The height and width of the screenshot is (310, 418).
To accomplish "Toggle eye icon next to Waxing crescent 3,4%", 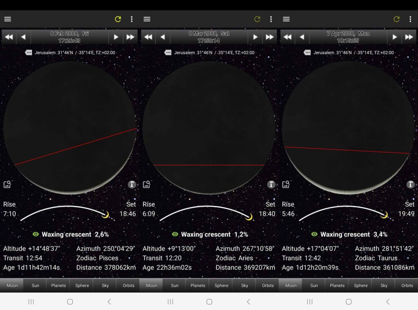I will [315, 234].
